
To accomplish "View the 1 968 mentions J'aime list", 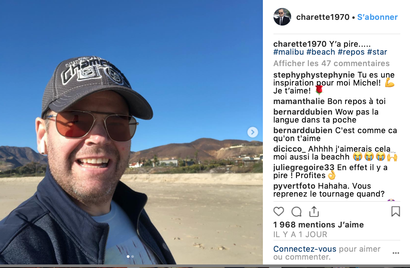I will [x=318, y=225].
